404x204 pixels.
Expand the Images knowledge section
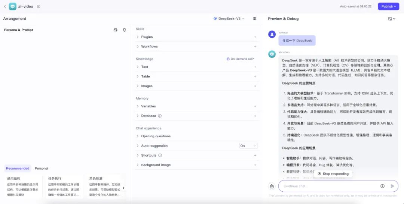click(x=138, y=86)
